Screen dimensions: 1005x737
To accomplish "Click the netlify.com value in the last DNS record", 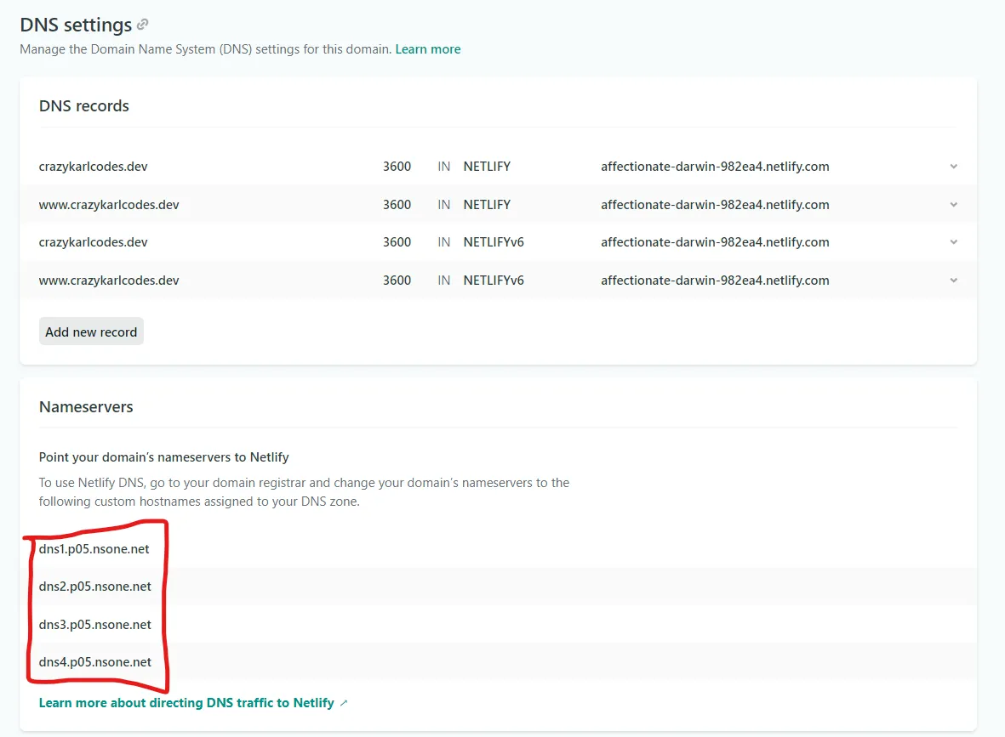I will click(715, 281).
